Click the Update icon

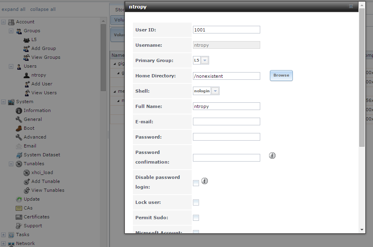[x=19, y=199]
